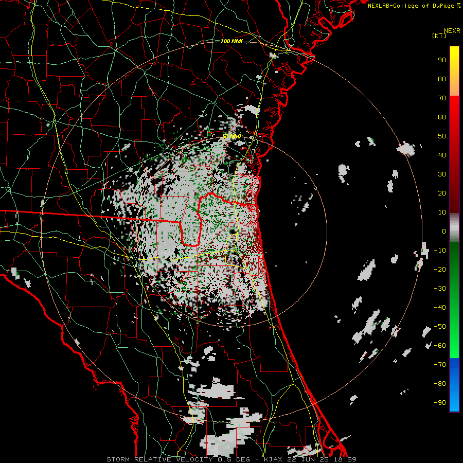This screenshot has height=463, width=463.
Task: Click the Storm Relative Velocity KJAX caption
Action: pos(232,459)
